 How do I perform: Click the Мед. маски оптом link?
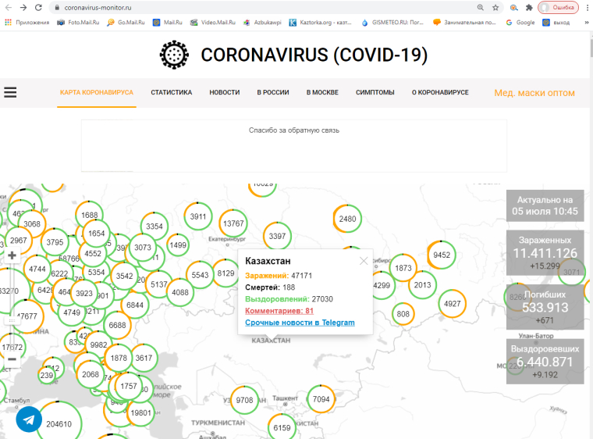(534, 93)
